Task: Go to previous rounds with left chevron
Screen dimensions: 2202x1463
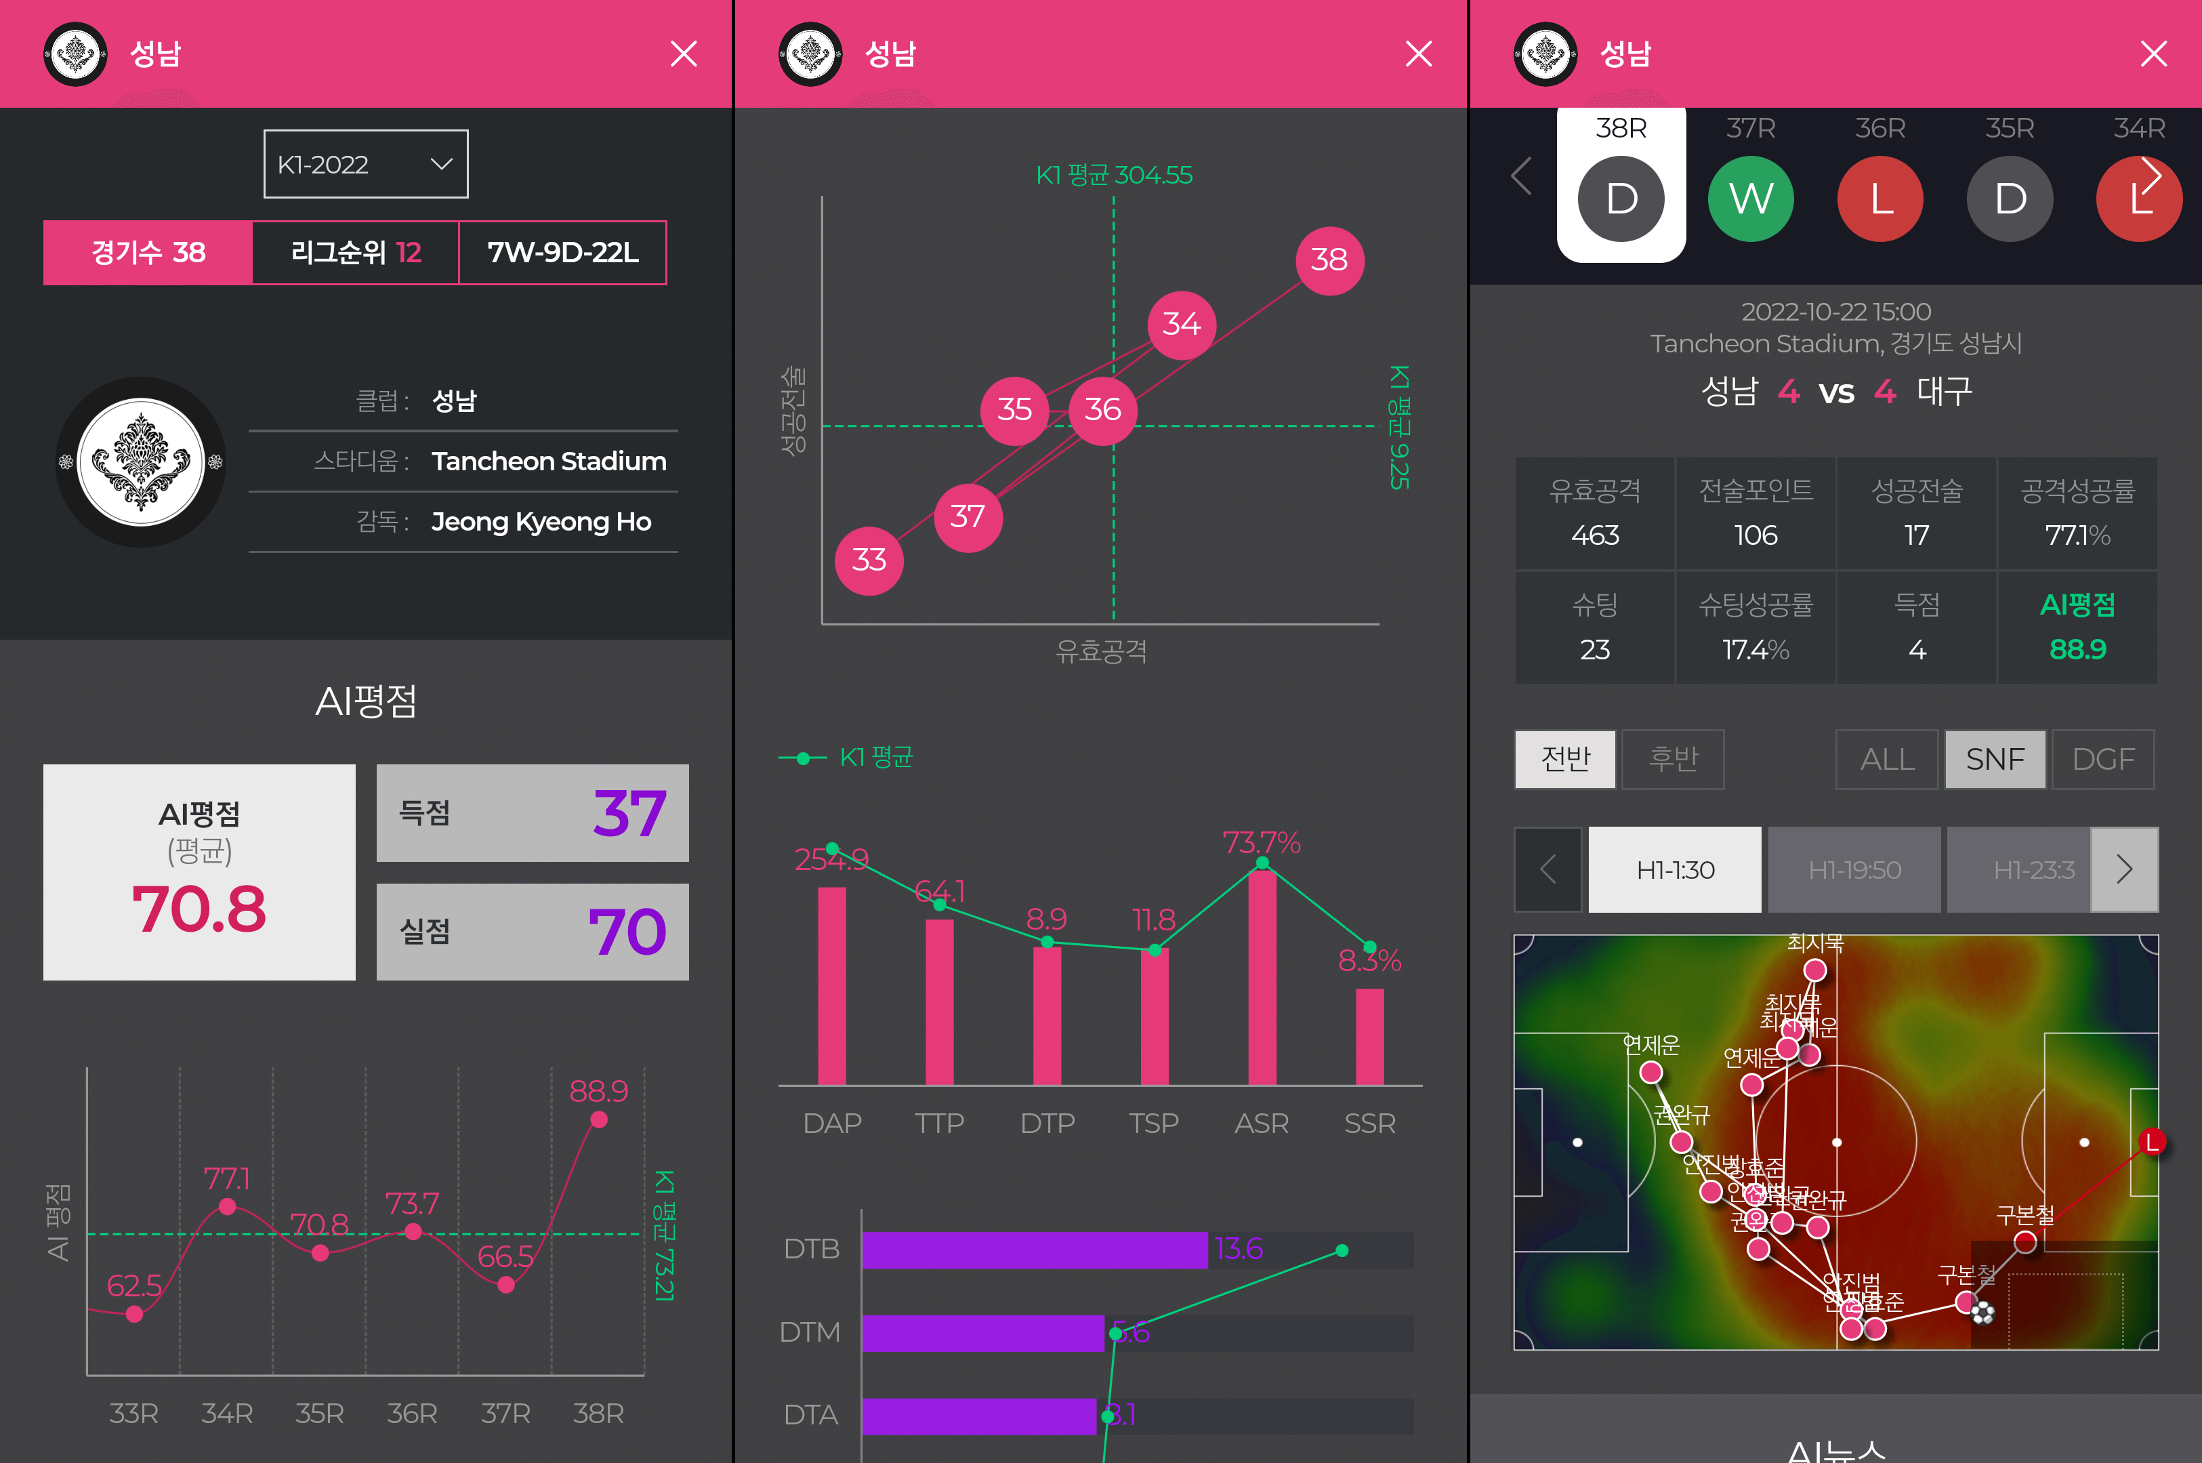Action: click(x=1521, y=176)
